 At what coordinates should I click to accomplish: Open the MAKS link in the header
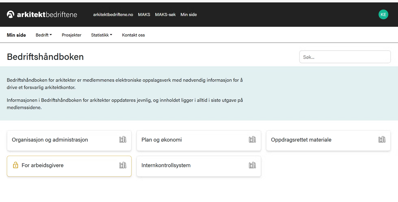click(144, 15)
